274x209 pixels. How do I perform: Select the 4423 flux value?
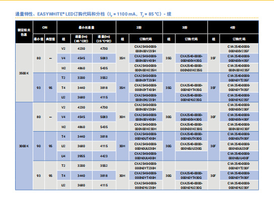[x=104, y=156]
